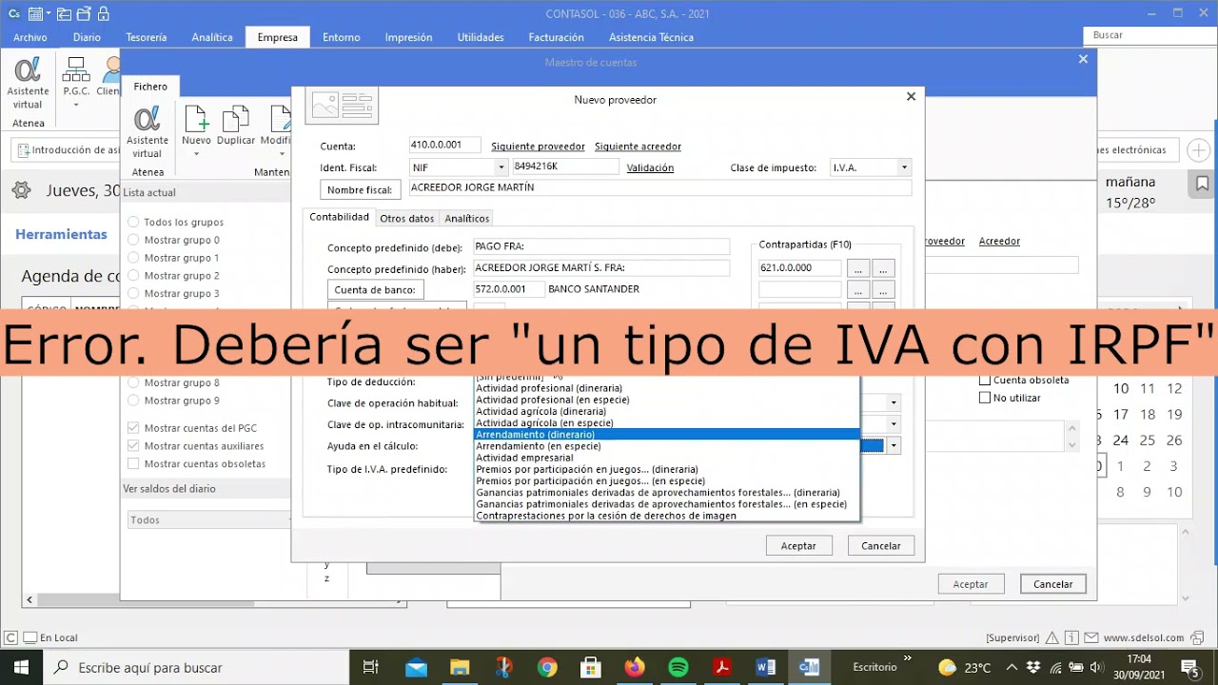Click the supplier image placeholder thumbnail

click(342, 104)
